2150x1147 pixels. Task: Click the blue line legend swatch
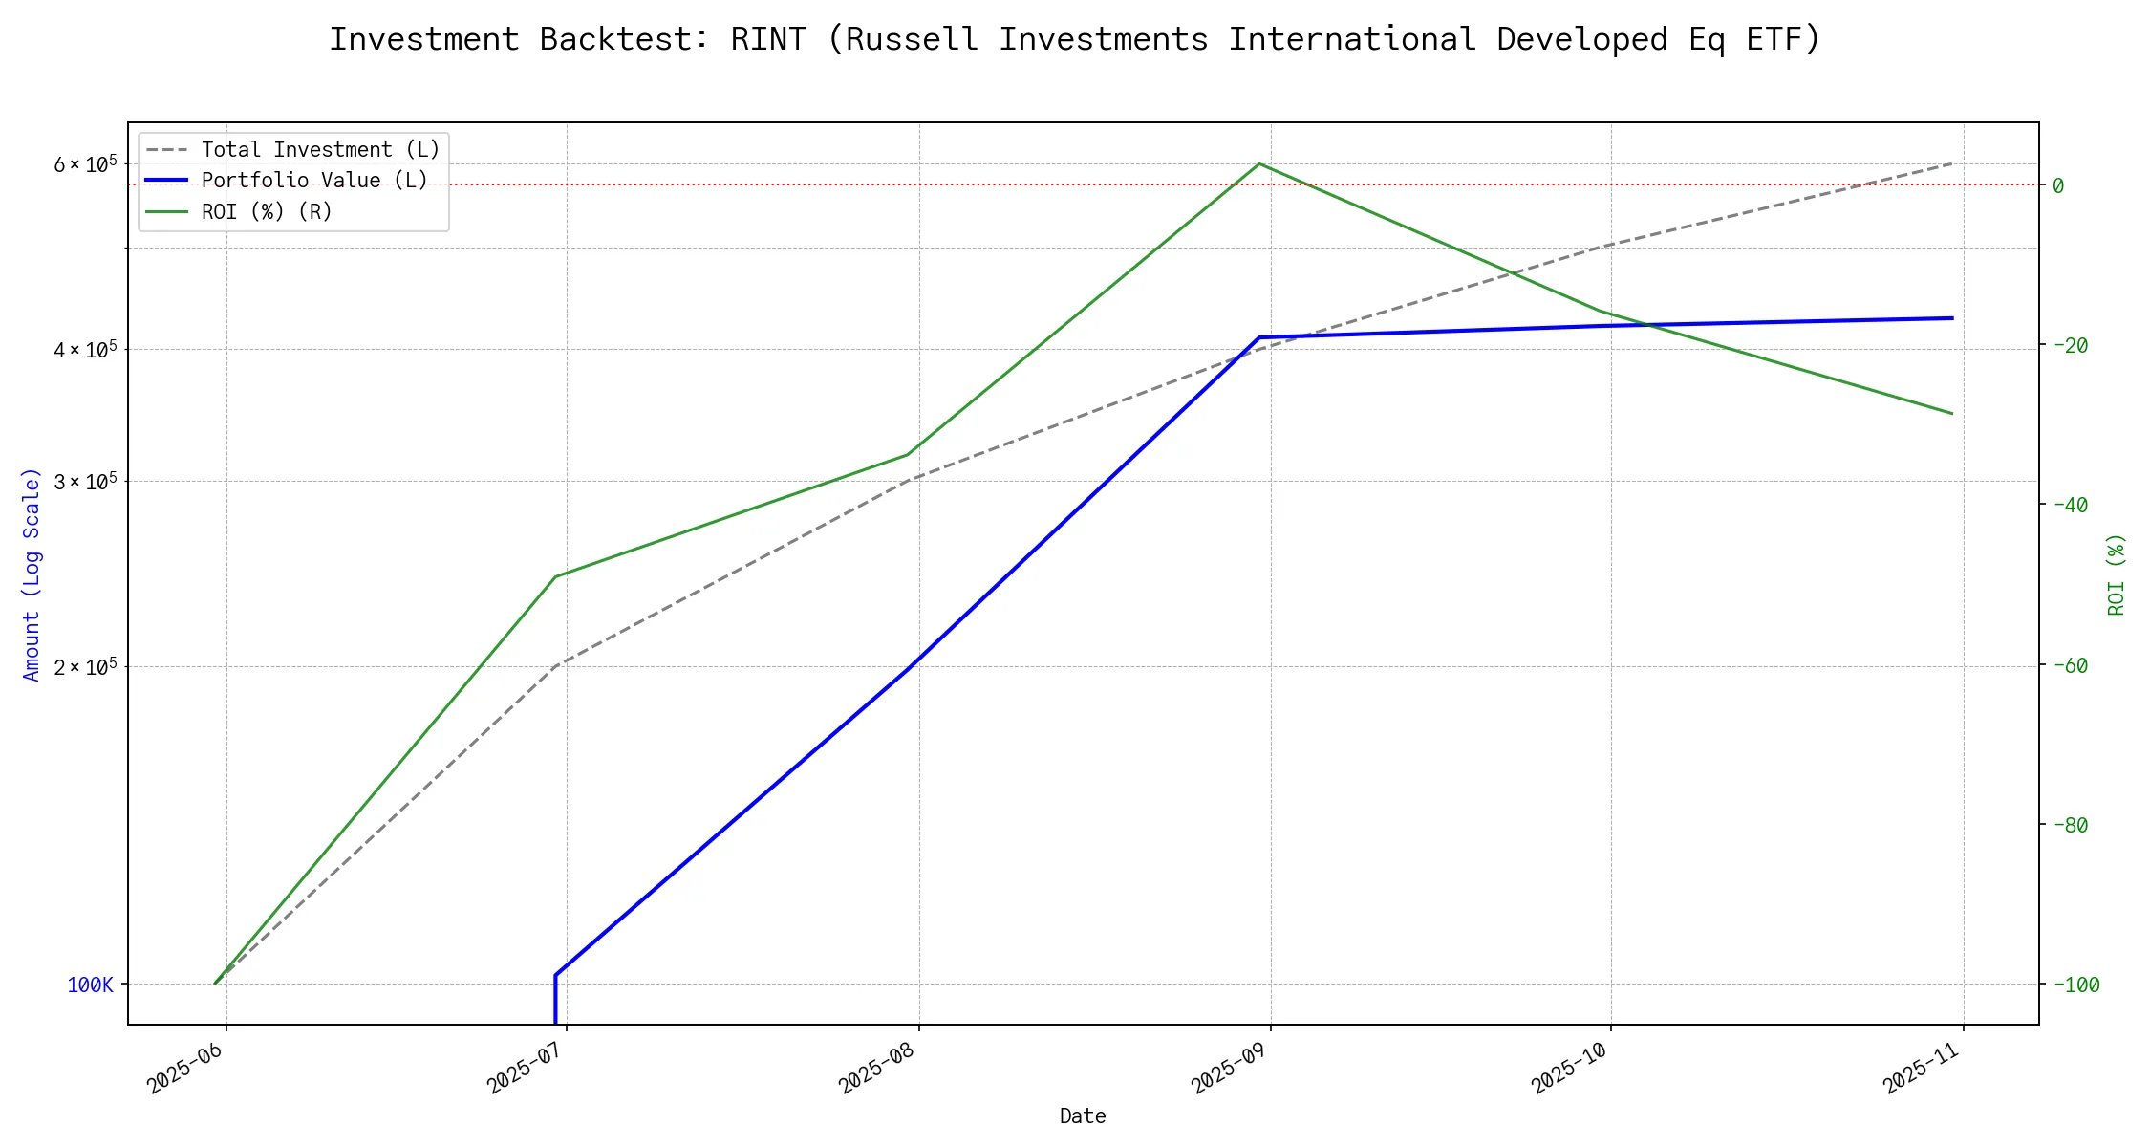[x=167, y=181]
